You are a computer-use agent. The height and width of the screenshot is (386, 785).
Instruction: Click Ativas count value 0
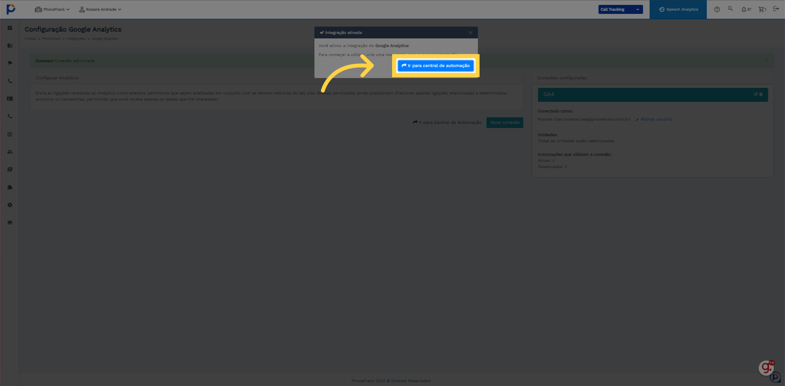[x=554, y=161]
